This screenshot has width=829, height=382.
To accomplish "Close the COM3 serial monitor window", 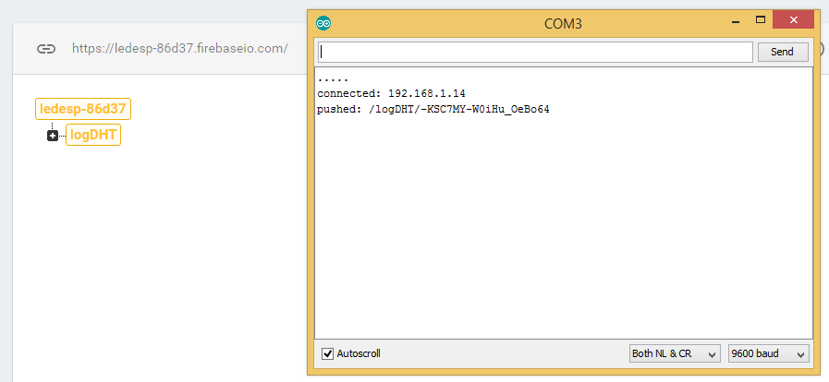I will 793,20.
